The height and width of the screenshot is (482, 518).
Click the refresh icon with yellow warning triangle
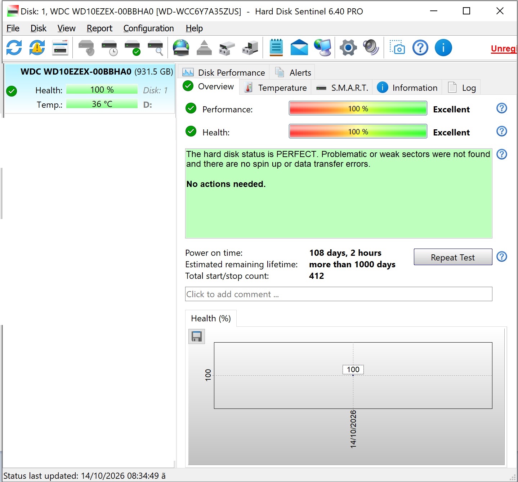[37, 48]
